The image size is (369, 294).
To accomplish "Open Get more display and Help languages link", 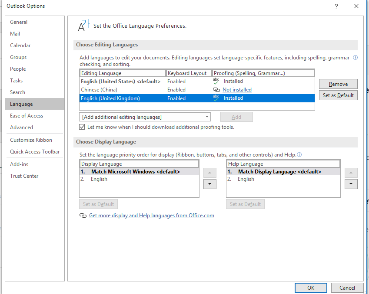I will pos(152,216).
